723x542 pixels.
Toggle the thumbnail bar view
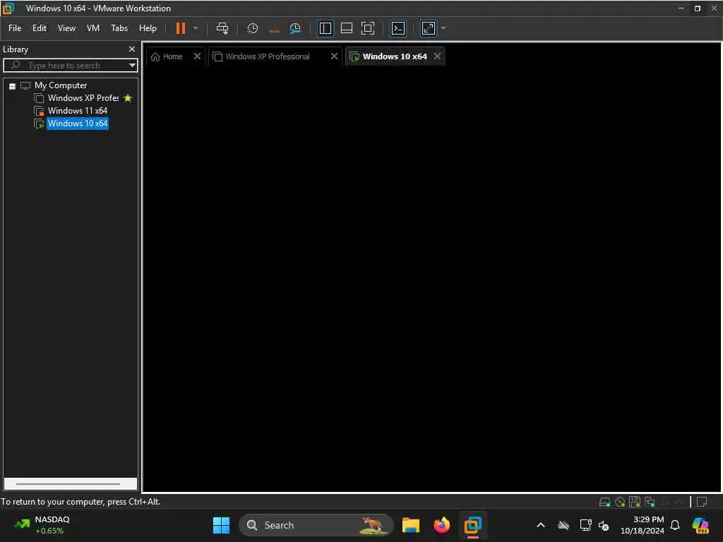click(x=346, y=28)
